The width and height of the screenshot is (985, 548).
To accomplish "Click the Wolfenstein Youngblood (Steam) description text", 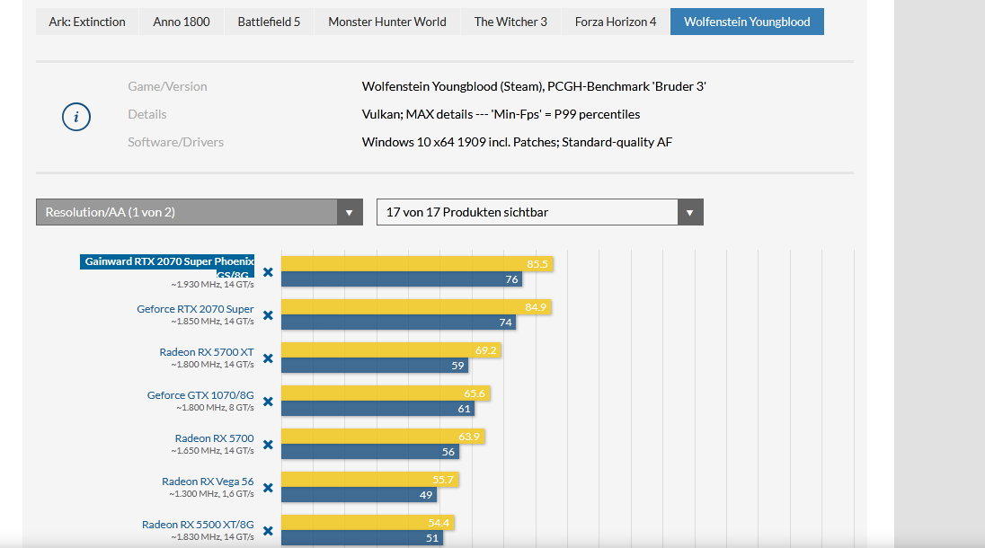I will [x=533, y=86].
